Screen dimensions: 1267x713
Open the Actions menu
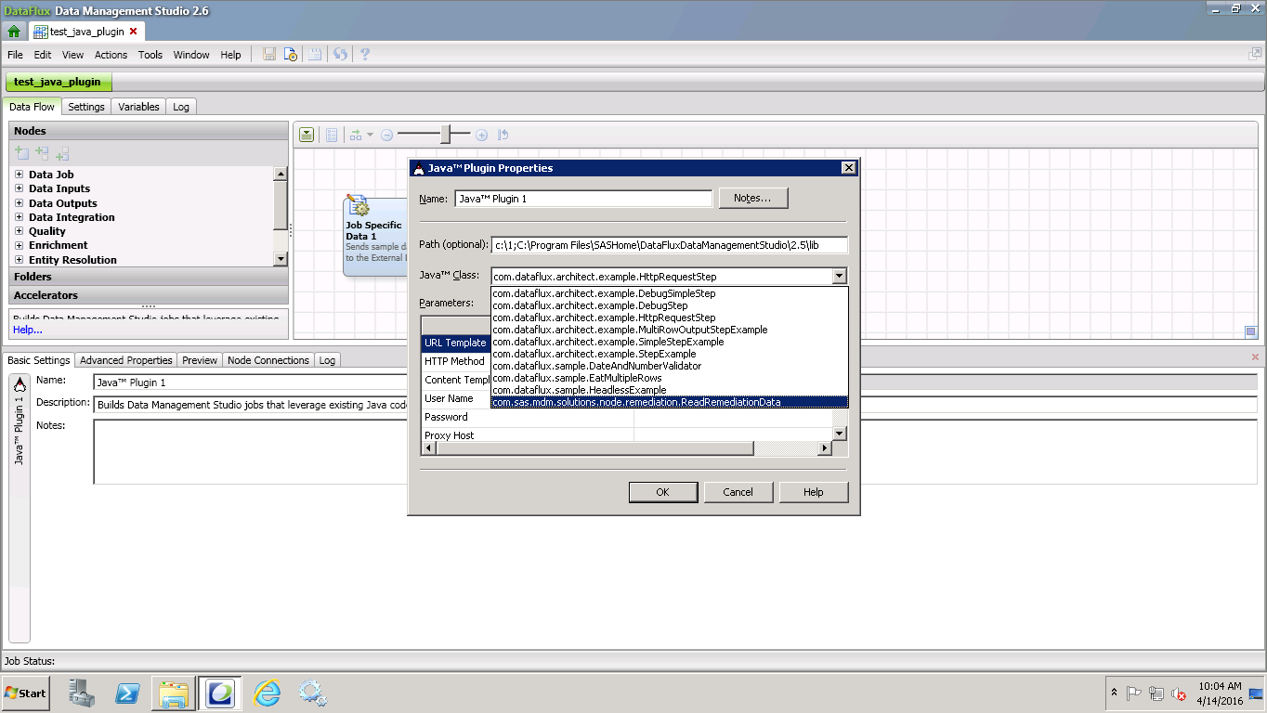pyautogui.click(x=111, y=55)
